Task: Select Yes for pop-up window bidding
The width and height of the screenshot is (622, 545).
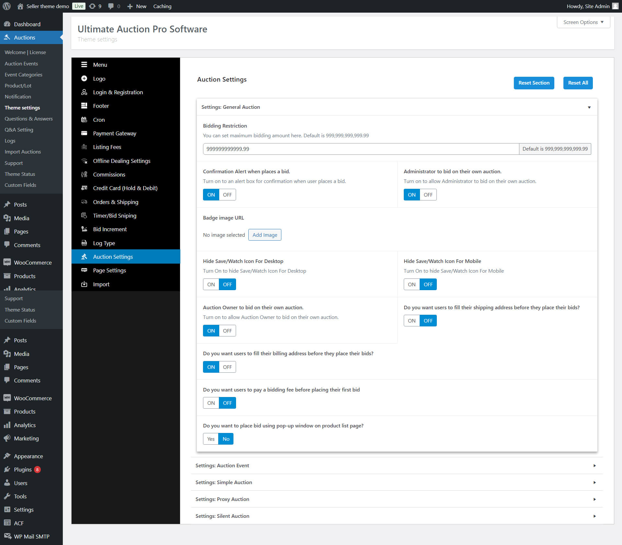Action: 211,439
